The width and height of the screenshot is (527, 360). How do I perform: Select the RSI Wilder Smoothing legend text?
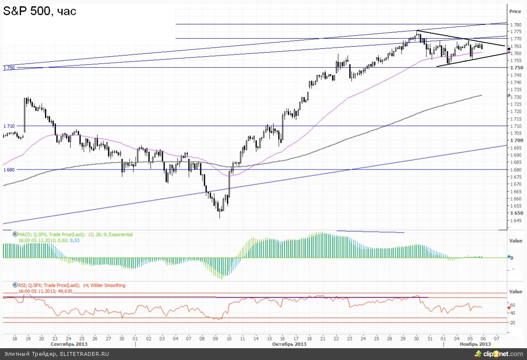point(72,285)
